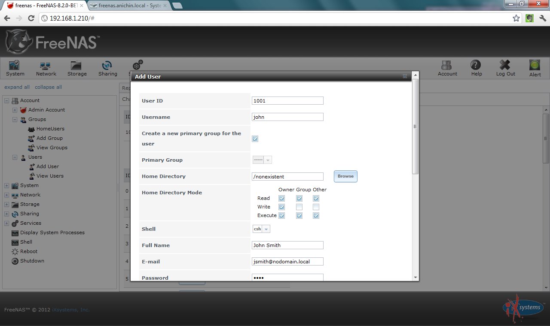Click the Evernote extension icon

coord(530,18)
